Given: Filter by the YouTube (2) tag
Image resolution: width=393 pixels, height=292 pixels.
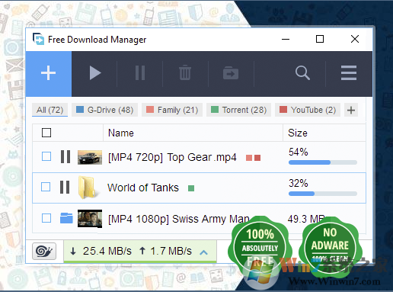Looking at the screenshot, I should (x=308, y=110).
